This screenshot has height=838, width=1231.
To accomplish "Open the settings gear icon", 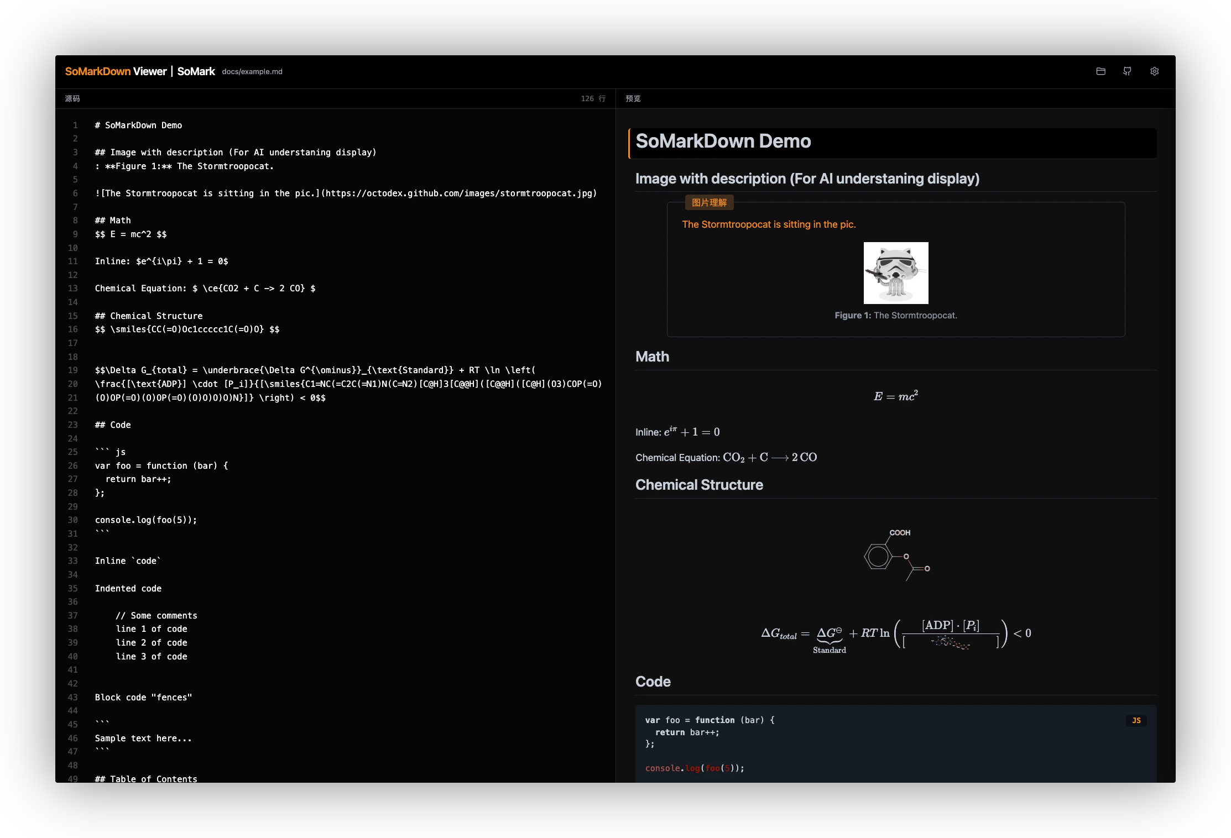I will [1154, 71].
